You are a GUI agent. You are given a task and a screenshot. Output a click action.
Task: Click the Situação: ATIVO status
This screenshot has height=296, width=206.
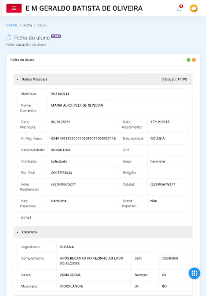(174, 79)
